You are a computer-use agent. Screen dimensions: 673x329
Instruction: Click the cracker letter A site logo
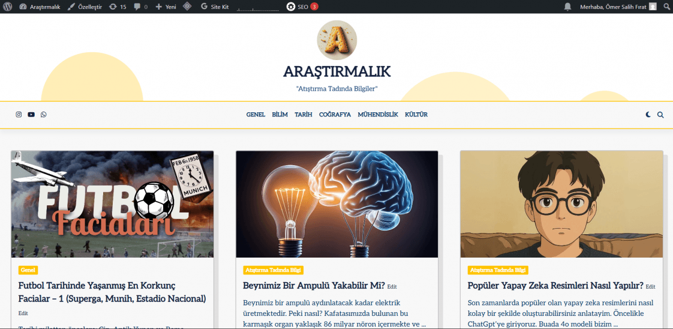337,40
